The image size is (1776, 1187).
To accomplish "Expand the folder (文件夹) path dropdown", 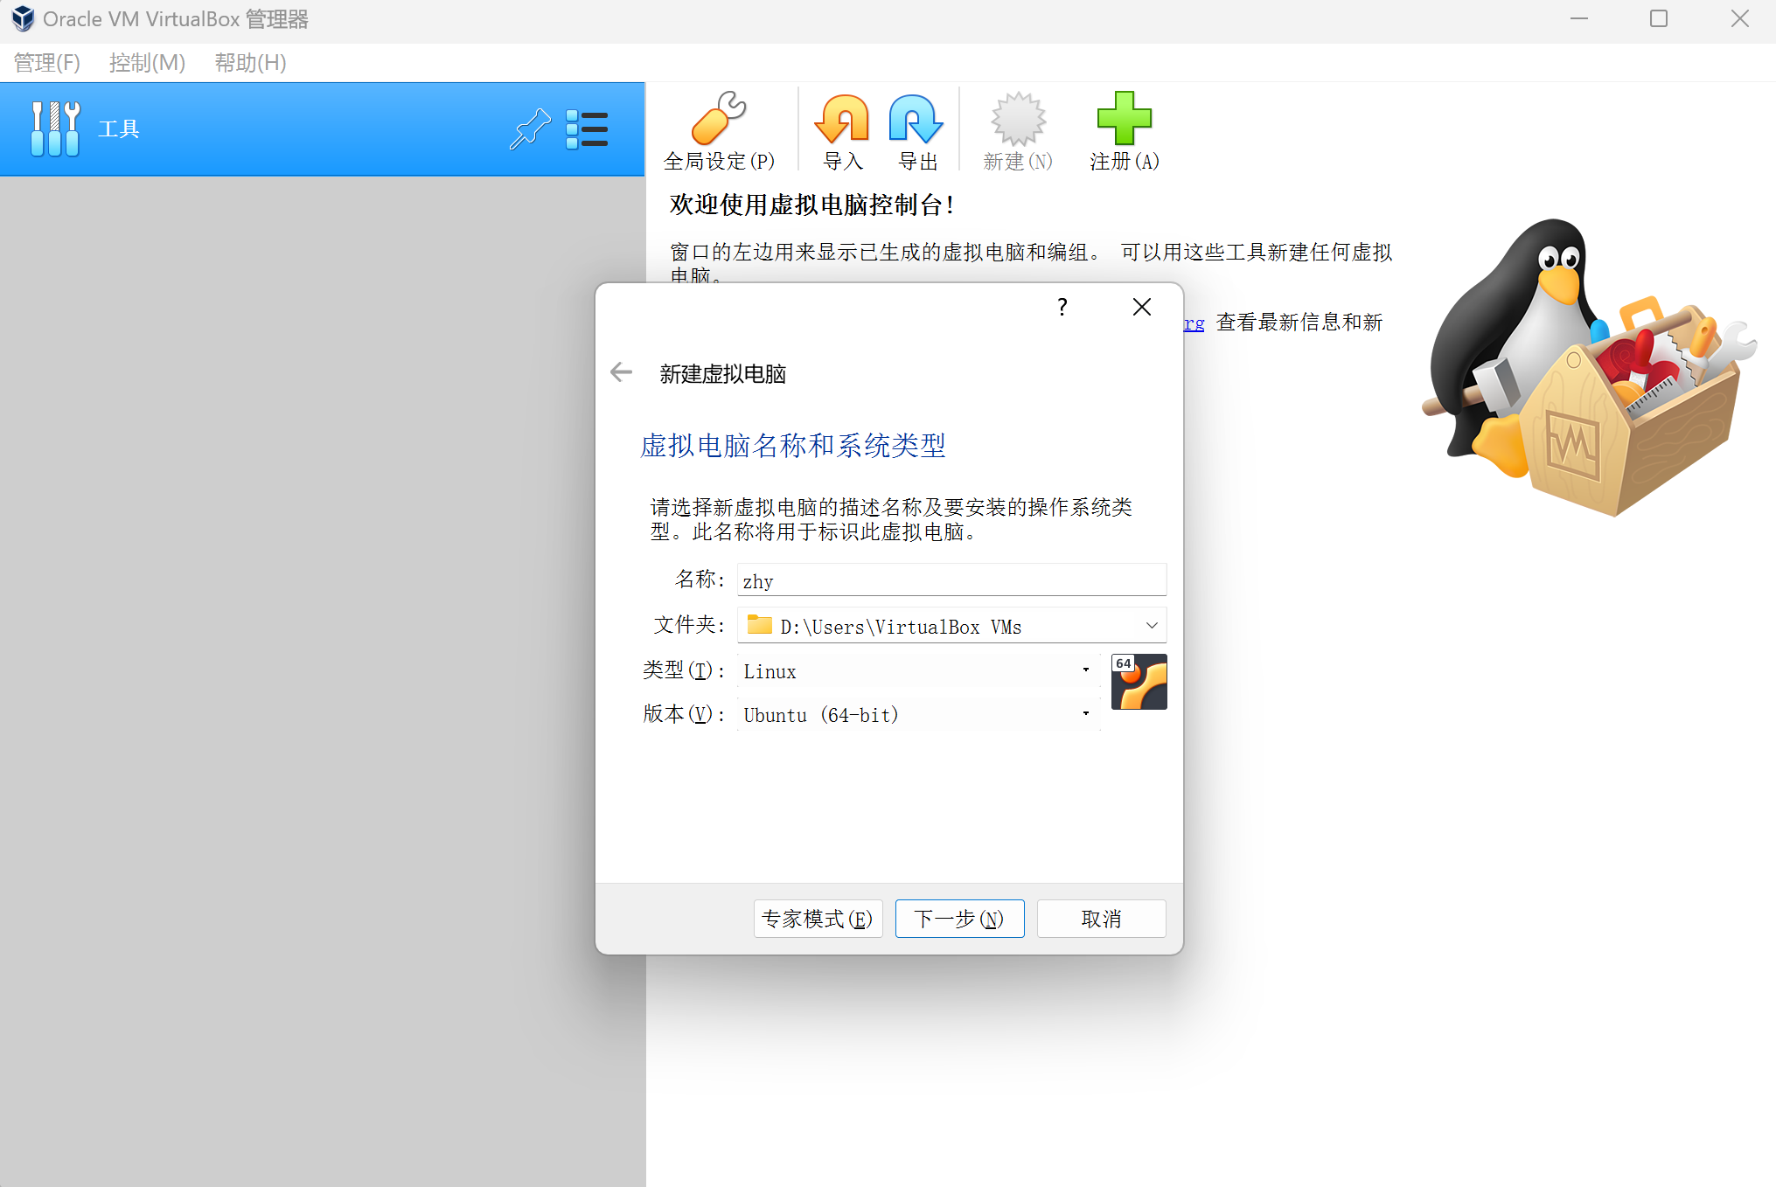I will [x=1152, y=625].
